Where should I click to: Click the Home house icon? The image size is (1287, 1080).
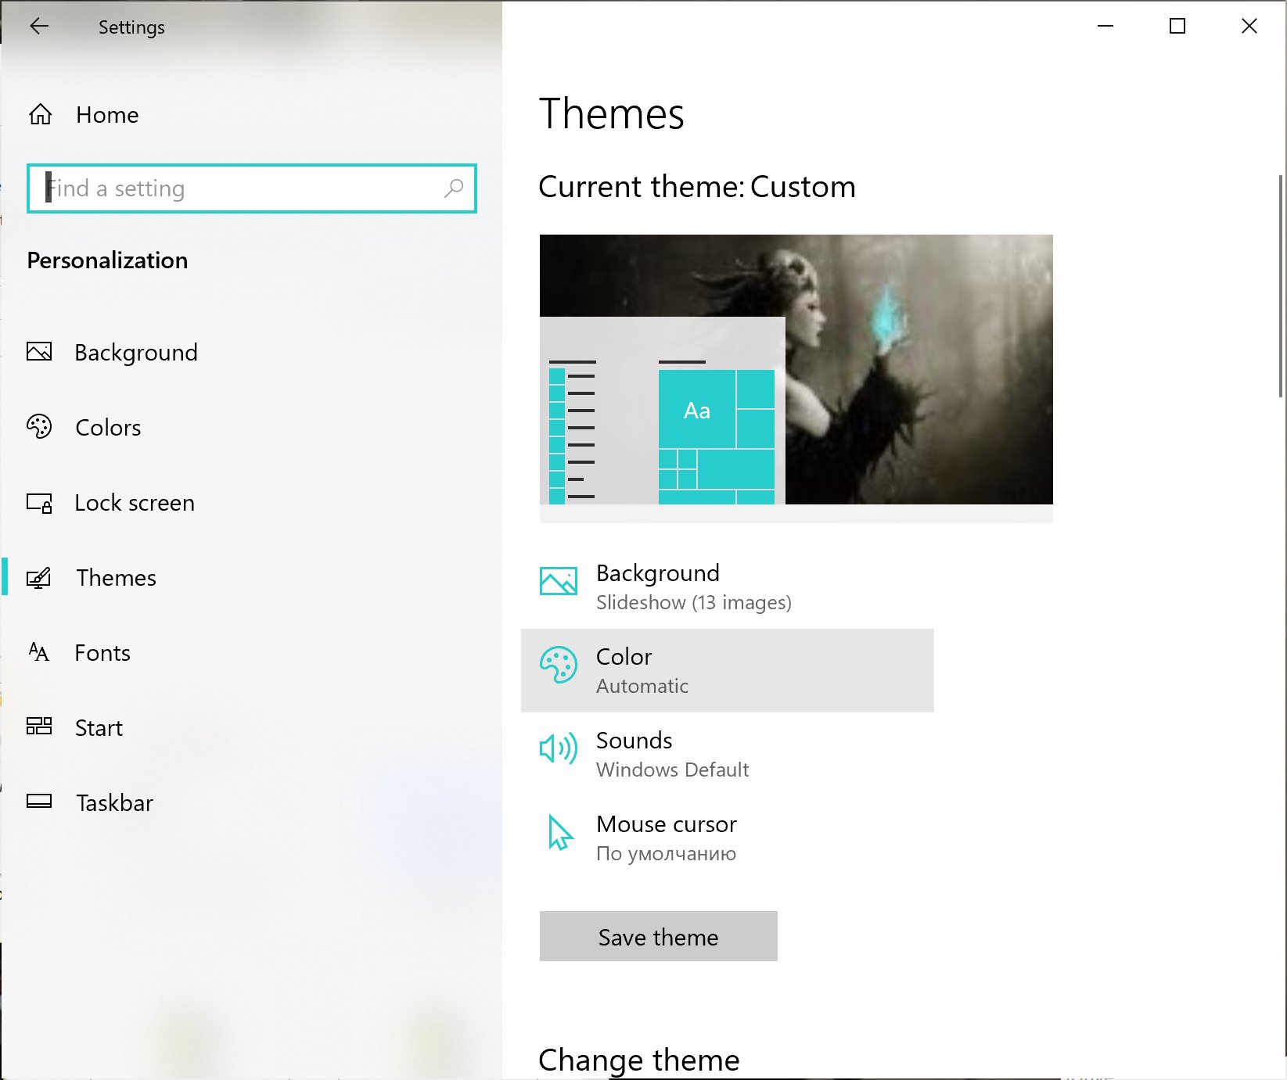coord(41,115)
